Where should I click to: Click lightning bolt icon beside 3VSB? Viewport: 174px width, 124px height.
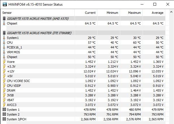point(4,95)
